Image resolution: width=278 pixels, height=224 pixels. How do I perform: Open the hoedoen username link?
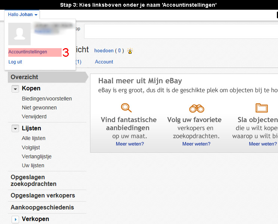pyautogui.click(x=104, y=51)
